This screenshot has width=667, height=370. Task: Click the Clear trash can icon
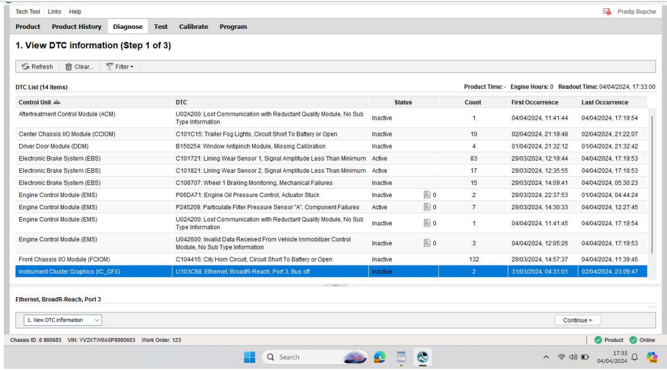tap(69, 67)
